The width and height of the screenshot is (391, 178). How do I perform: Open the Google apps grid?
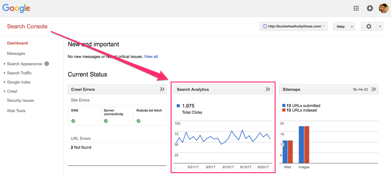coord(356,8)
